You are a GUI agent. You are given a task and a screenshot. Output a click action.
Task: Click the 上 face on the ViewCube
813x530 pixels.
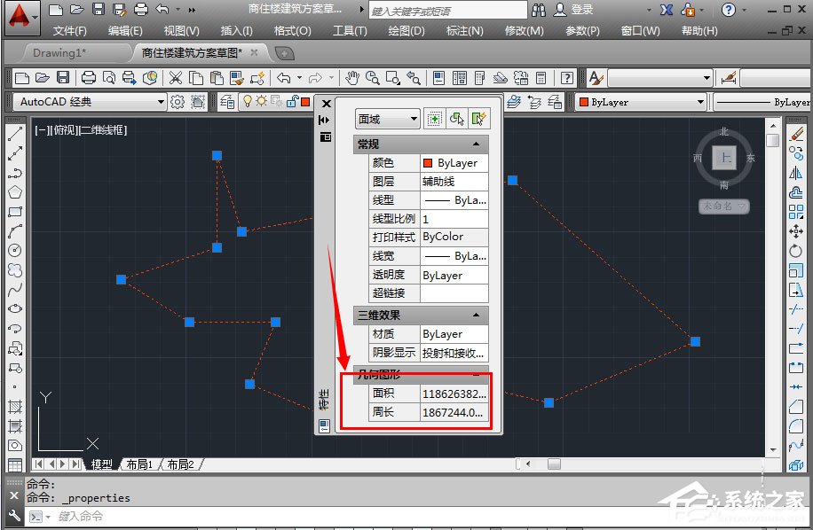724,158
